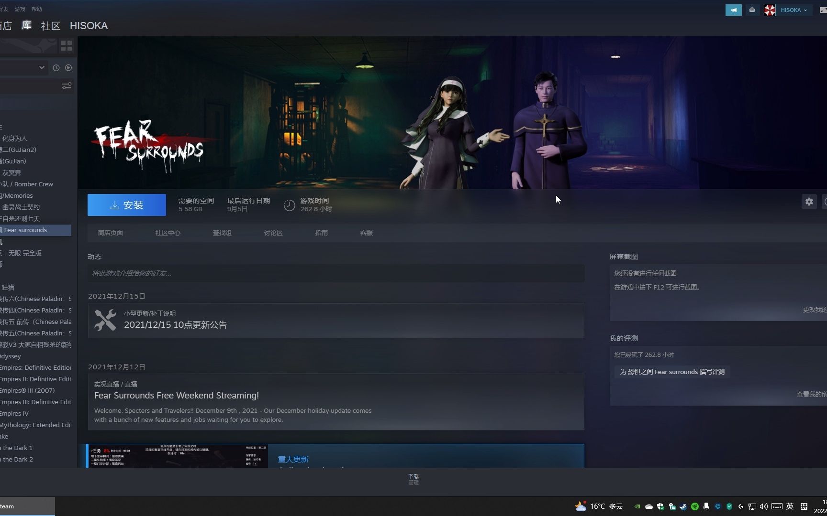Click microphone tray icon in taskbar
The width and height of the screenshot is (827, 516).
tap(706, 506)
